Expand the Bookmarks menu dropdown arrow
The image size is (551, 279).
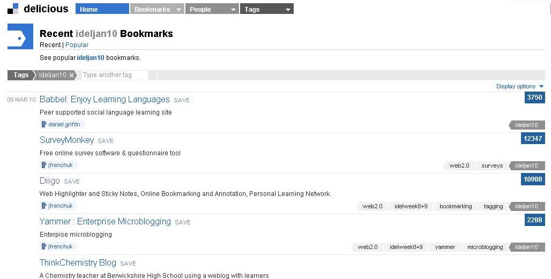coord(178,10)
